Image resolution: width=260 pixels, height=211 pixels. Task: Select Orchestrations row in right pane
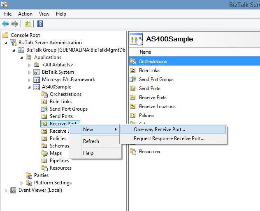point(194,61)
